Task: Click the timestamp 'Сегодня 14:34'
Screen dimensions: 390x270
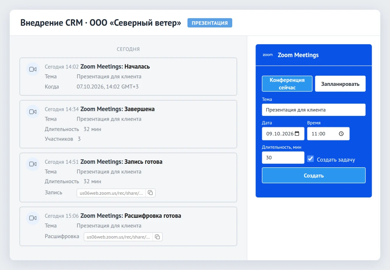Action: [62, 109]
